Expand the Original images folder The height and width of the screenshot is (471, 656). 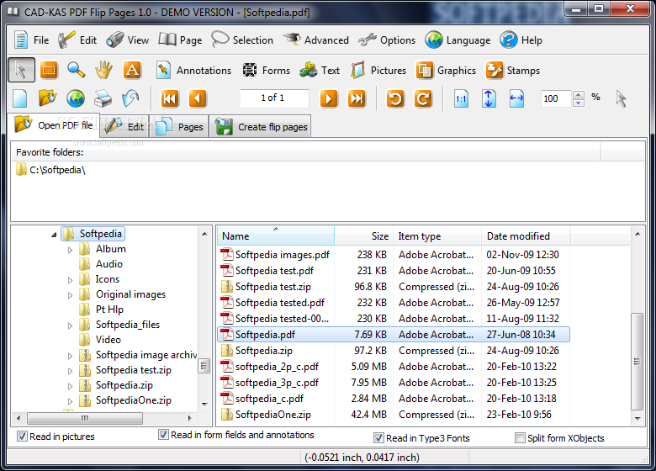click(70, 295)
